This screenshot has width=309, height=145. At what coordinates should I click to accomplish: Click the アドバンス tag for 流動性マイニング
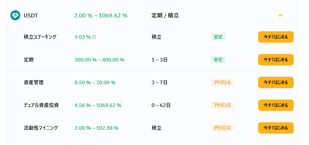tap(222, 128)
